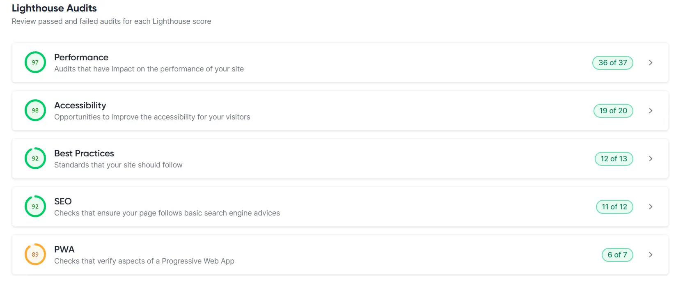
Task: Click the Accessibility score gauge showing 98
Action: point(35,110)
